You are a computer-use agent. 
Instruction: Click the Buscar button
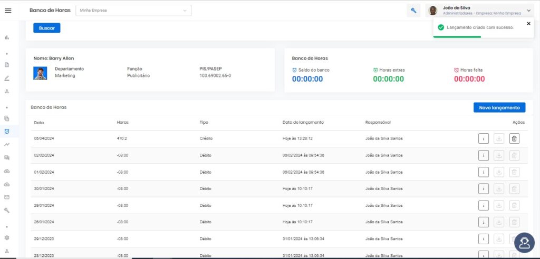coord(47,28)
